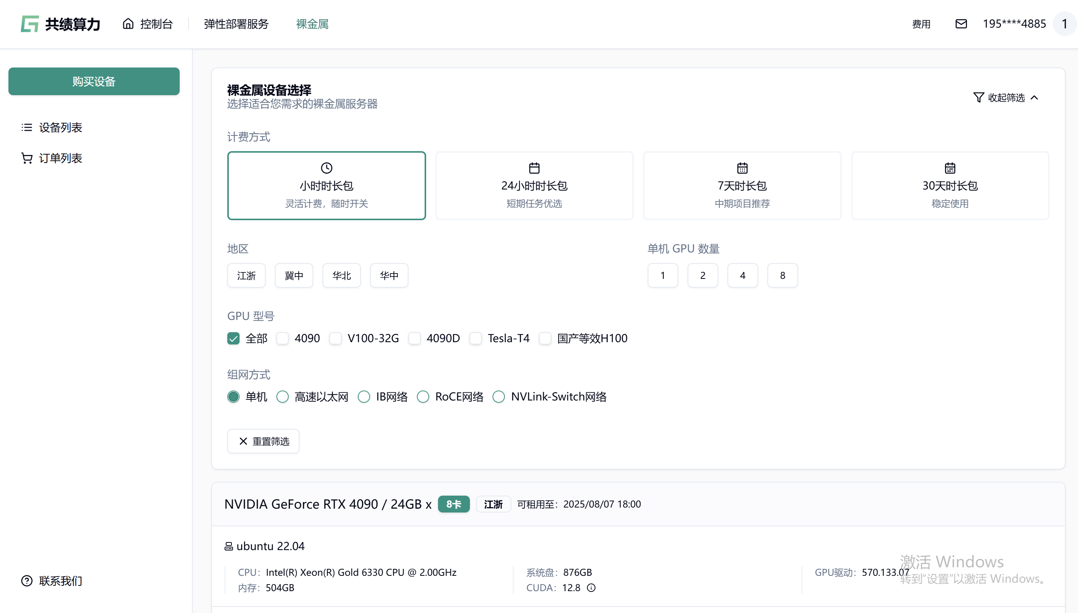1078x613 pixels.
Task: Click the ubuntu 22.04 text
Action: (270, 546)
